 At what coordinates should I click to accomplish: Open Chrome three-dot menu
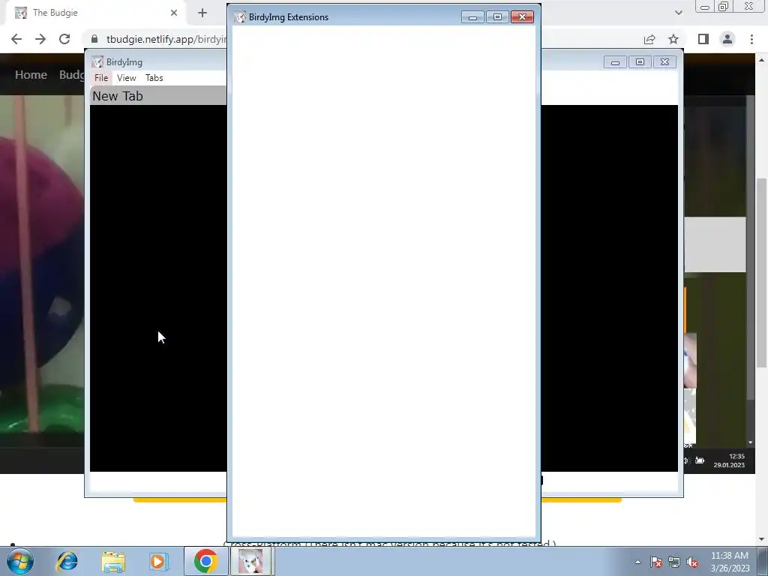751,39
